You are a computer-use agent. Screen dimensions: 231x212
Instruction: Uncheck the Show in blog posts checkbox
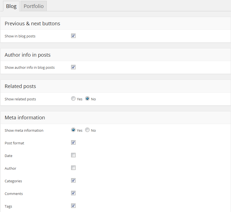pos(73,36)
